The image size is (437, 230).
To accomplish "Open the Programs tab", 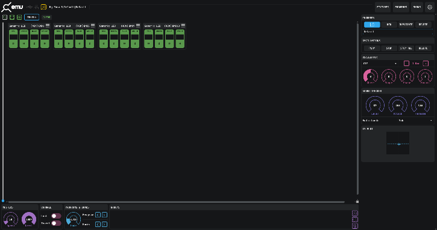I will click(401, 7).
